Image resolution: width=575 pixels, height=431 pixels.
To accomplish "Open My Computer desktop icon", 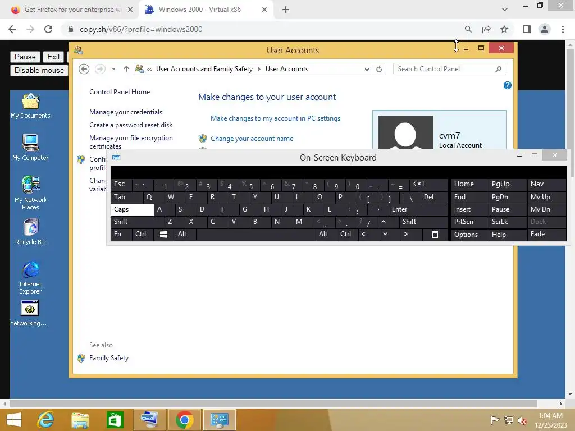I will tap(30, 148).
